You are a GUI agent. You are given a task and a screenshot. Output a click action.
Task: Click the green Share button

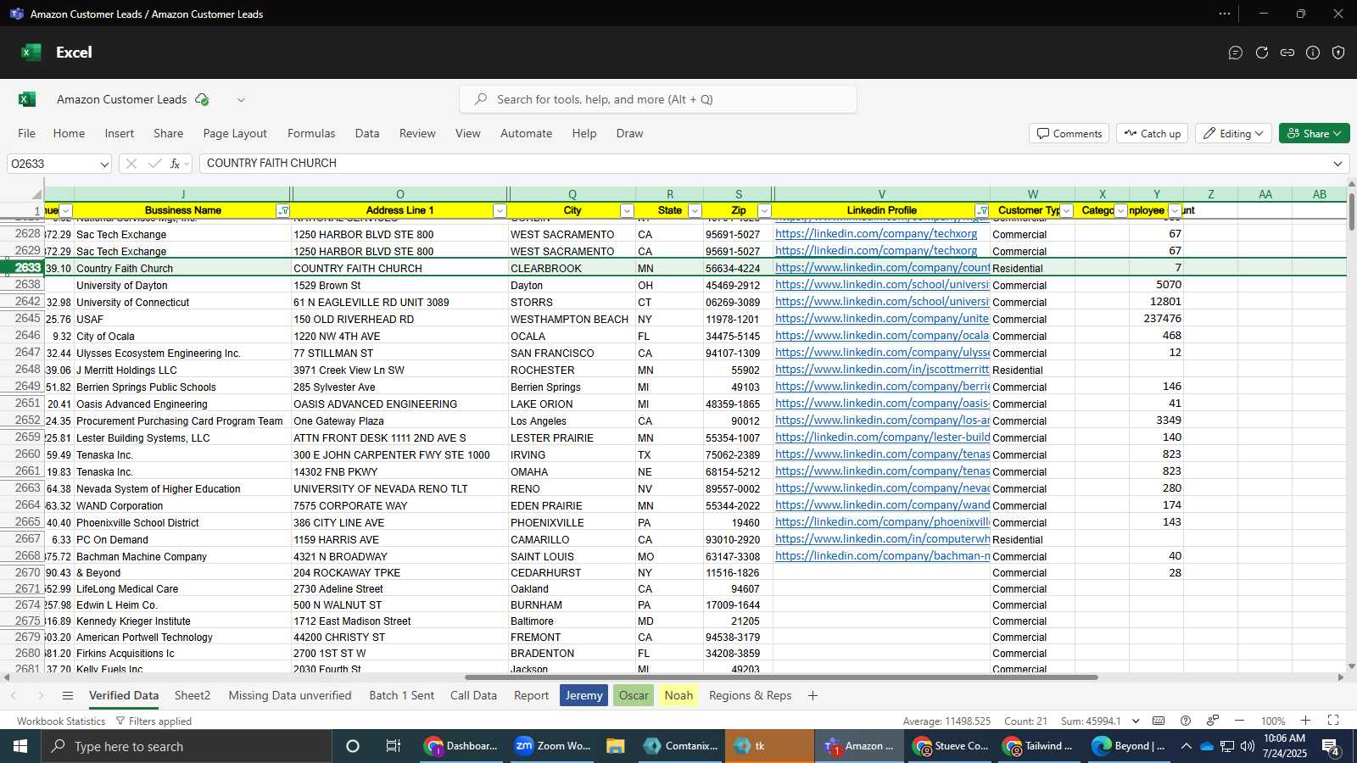1314,133
